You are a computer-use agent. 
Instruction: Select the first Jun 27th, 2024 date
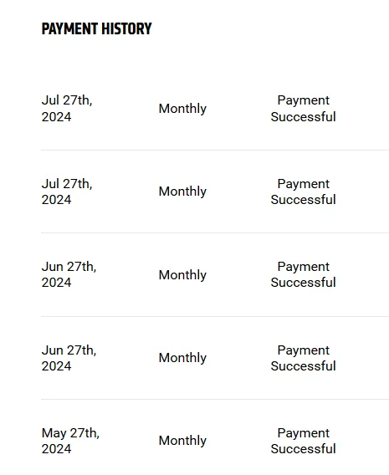69,274
